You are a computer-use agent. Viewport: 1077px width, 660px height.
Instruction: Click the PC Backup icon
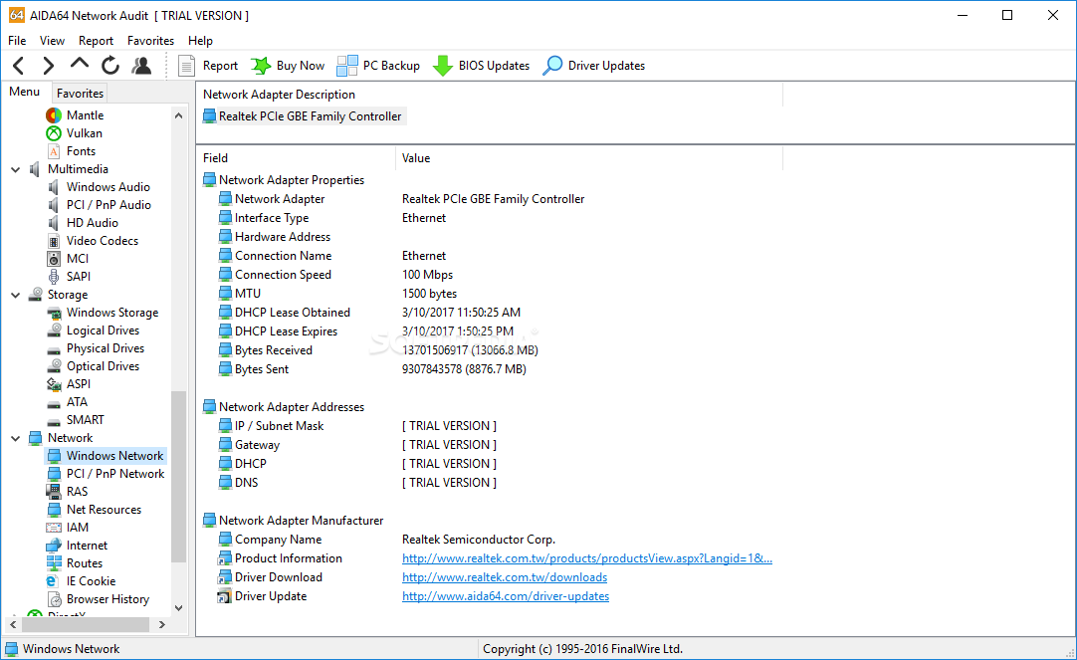click(x=346, y=66)
